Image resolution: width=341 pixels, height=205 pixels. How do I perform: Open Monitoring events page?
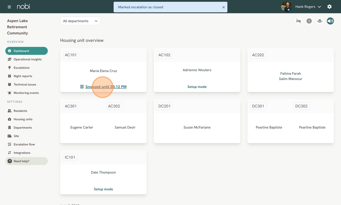pos(26,93)
